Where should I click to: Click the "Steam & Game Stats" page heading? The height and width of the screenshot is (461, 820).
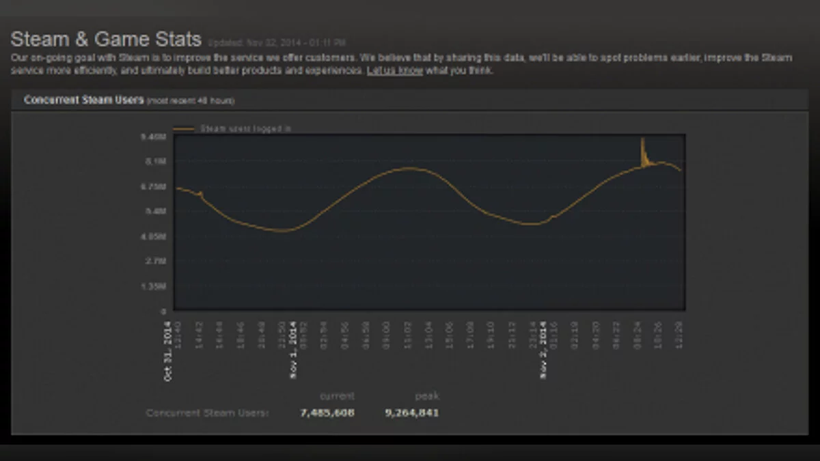click(x=106, y=38)
